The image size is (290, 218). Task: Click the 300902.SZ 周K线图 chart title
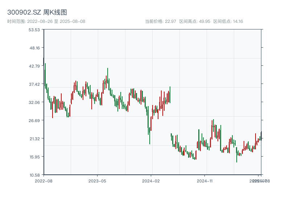click(x=37, y=12)
